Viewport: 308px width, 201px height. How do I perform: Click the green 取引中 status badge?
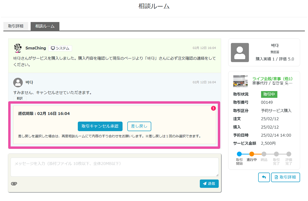coord(269,94)
